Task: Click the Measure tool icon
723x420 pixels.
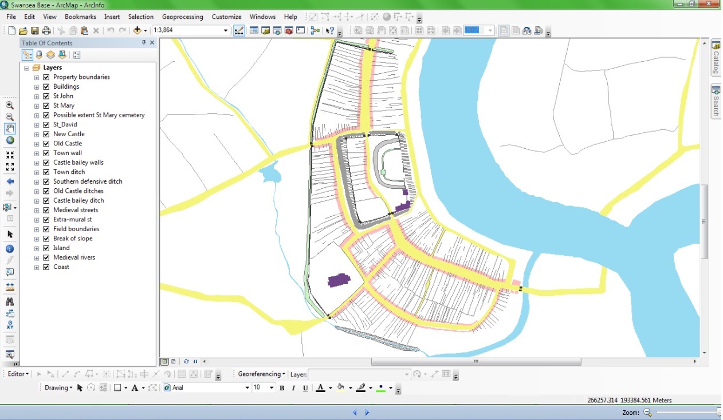Action: pyautogui.click(x=9, y=286)
